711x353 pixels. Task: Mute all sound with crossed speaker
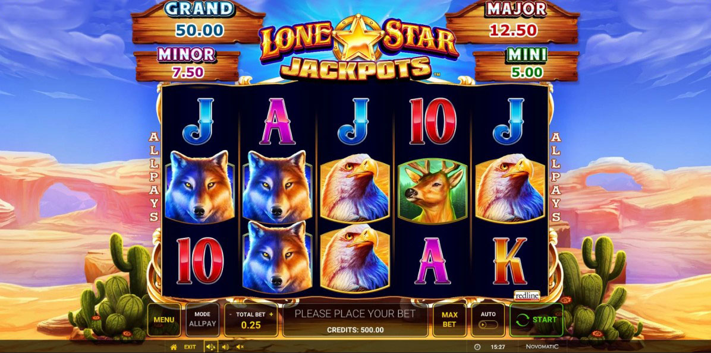240,347
